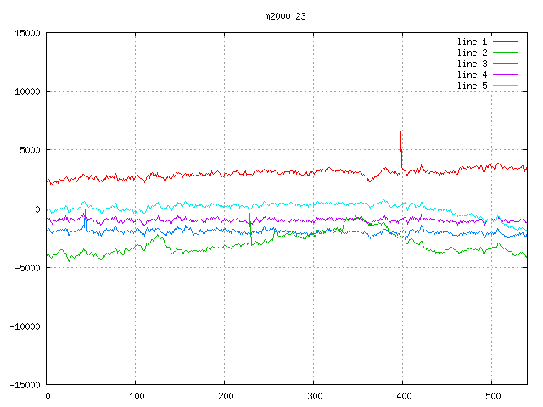Screen dimensions: 543x407
Task: Click the -5000 y-axis tick label
Action: pyautogui.click(x=25, y=267)
